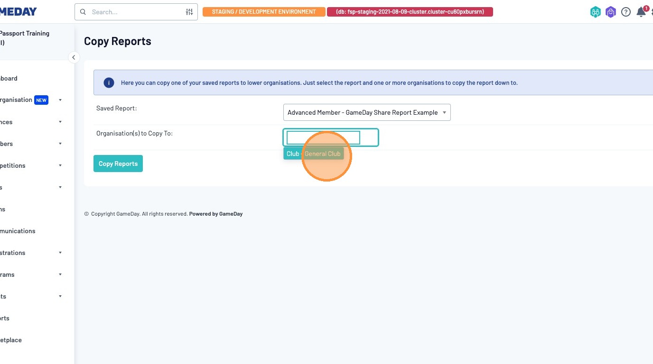
Task: Select the Club - General Club option
Action: point(314,154)
